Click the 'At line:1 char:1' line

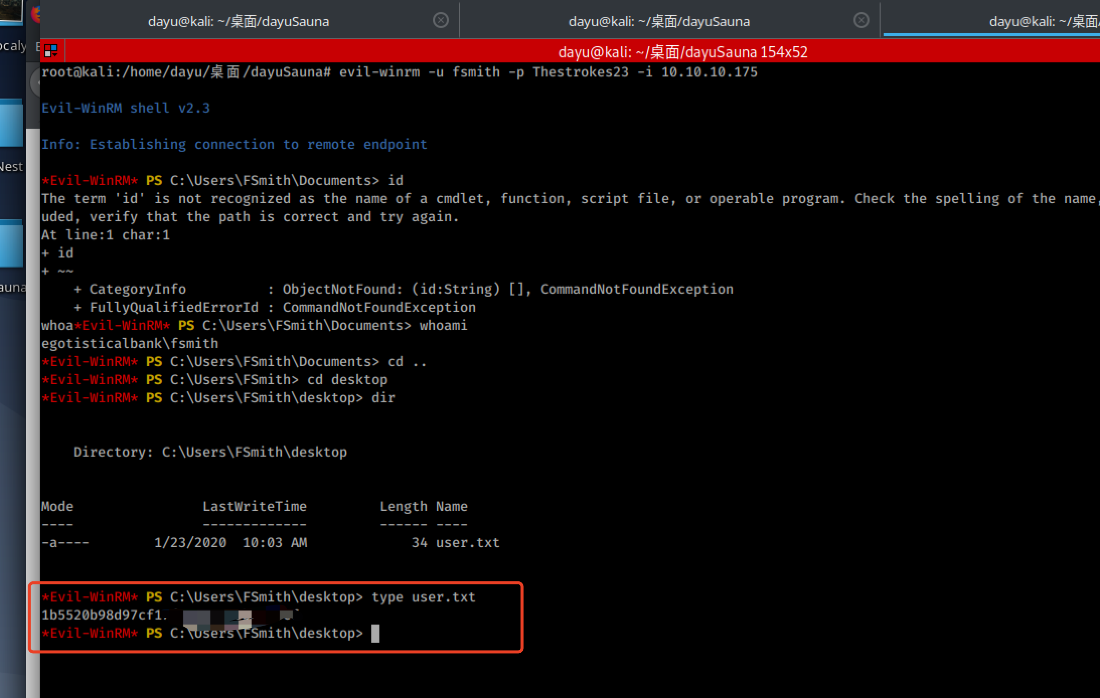(x=106, y=235)
